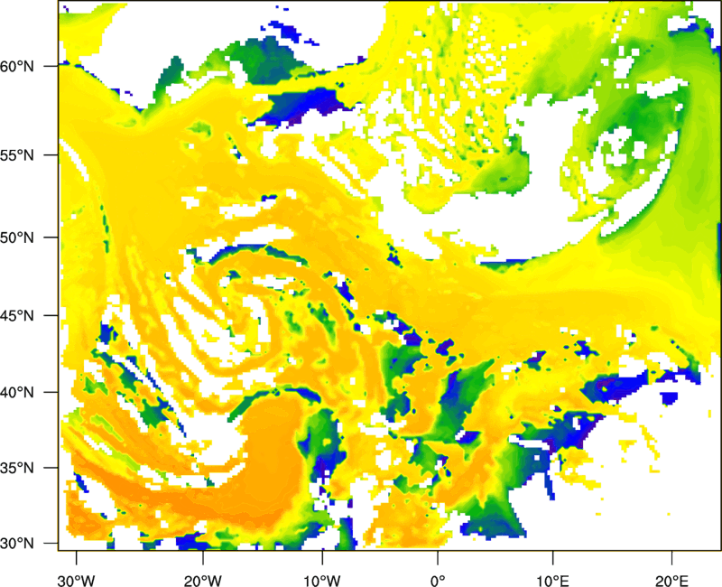This screenshot has width=722, height=587.
Task: Click the 20°E longitude label
Action: click(671, 581)
